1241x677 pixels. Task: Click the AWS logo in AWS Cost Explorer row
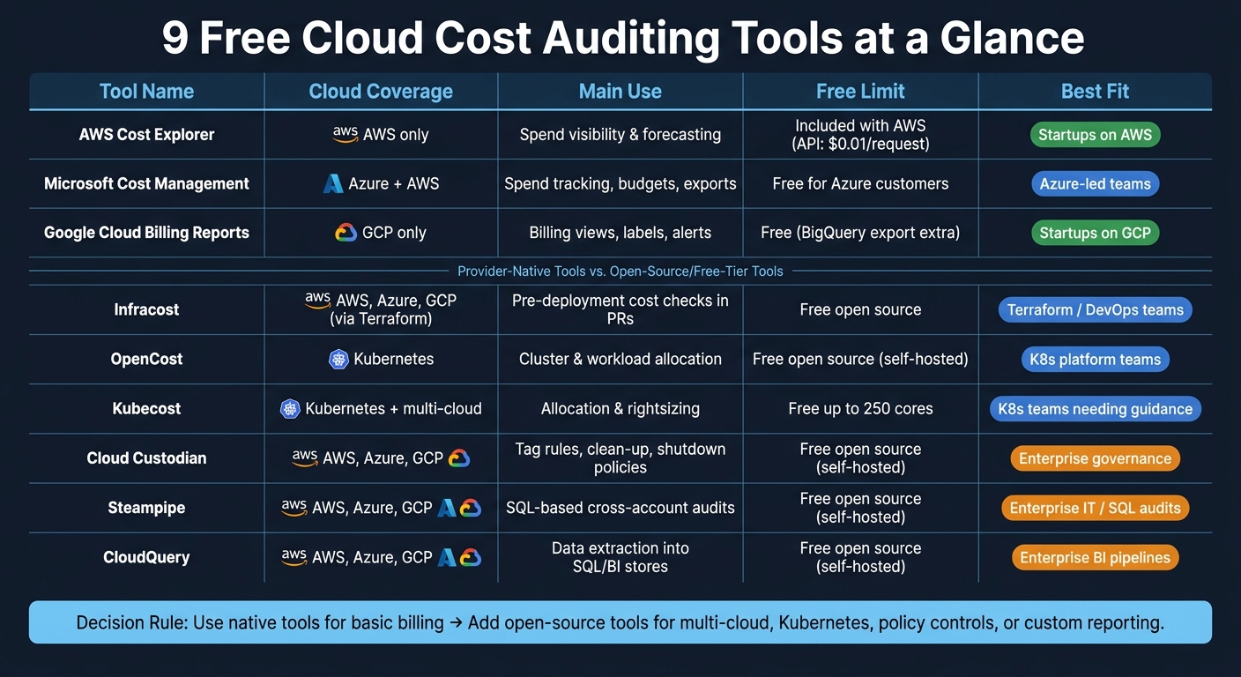coord(346,134)
